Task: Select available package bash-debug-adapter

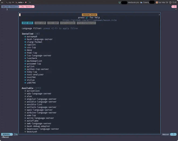Action: coord(38,126)
